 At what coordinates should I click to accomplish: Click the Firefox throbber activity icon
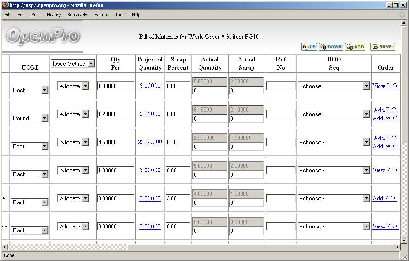click(402, 15)
